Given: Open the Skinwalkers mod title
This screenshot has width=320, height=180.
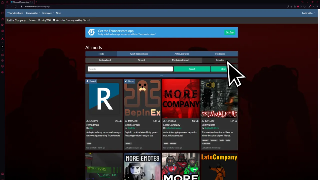Looking at the screenshot, I should pyautogui.click(x=208, y=125).
